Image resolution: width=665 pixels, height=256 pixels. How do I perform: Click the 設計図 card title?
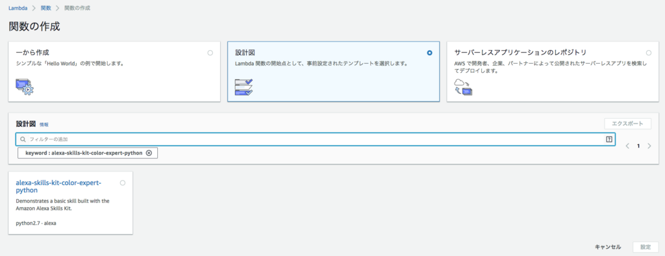(x=245, y=53)
